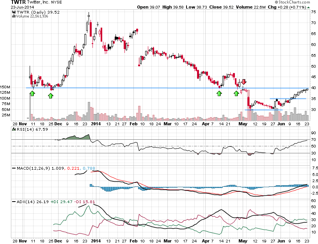Viewport: 318px width, 244px height.
Task: Click the "Volume 22,561,936" legend label
Action: coord(32,16)
